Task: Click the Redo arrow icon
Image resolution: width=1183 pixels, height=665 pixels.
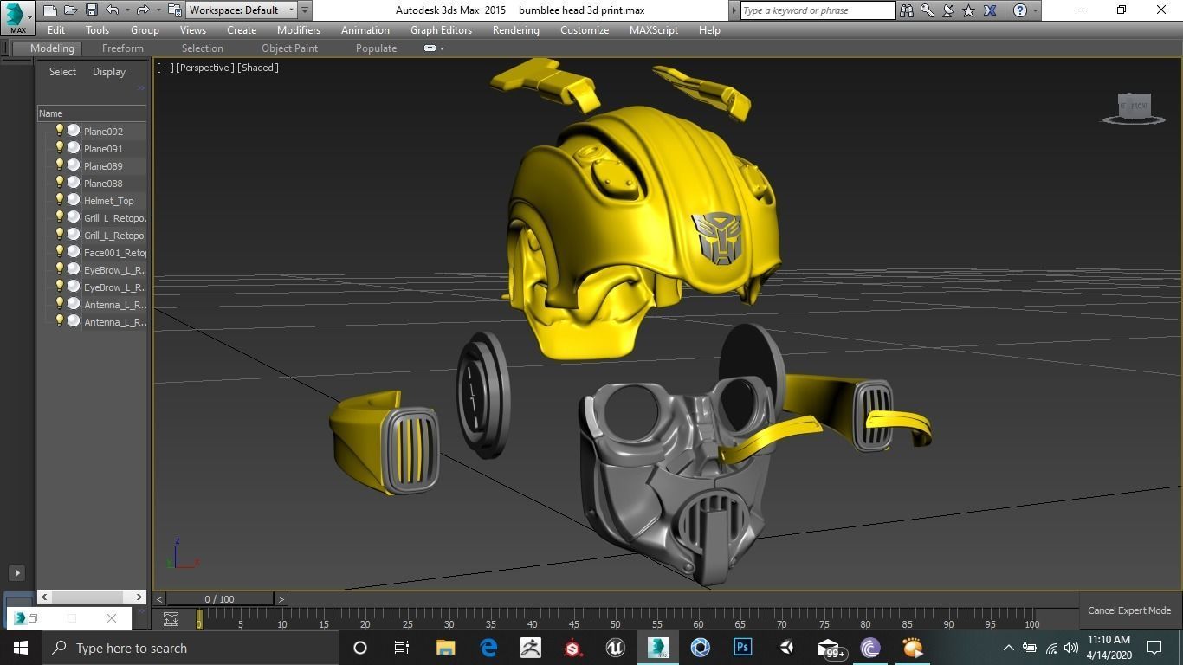Action: 143,10
